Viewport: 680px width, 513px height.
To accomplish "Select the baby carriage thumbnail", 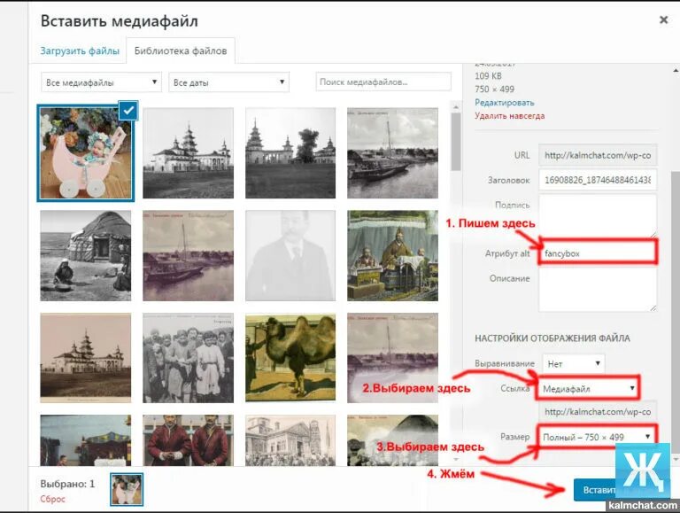I will [85, 153].
